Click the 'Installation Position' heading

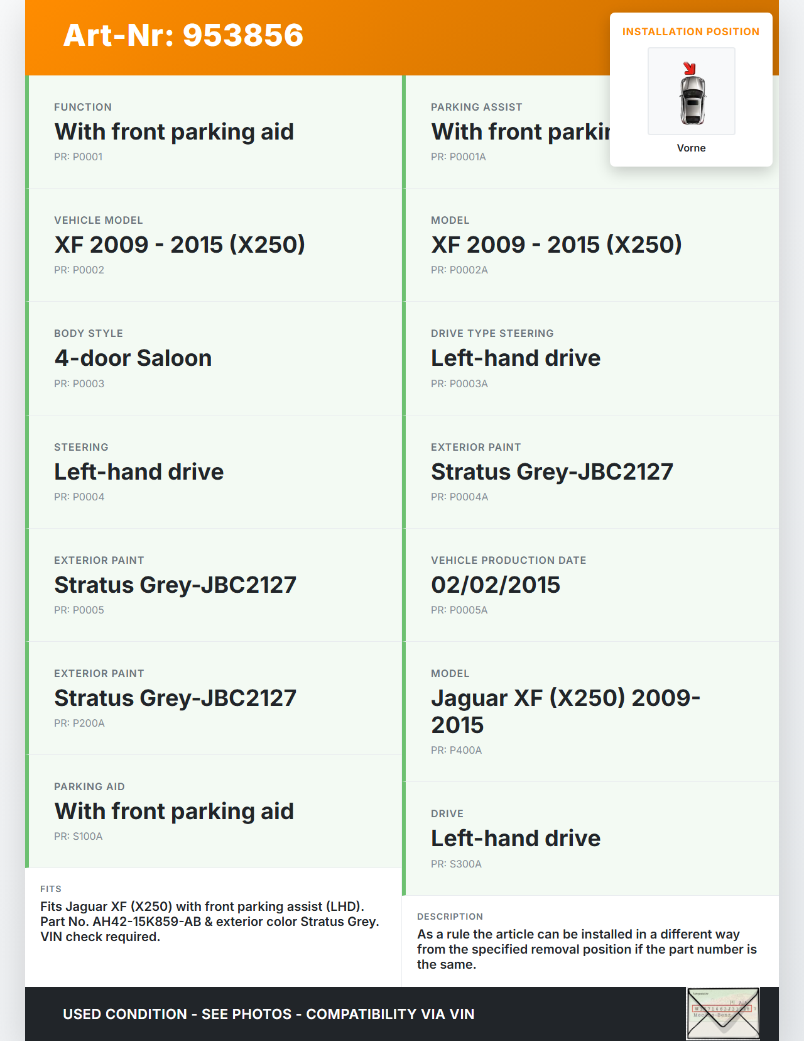(690, 31)
